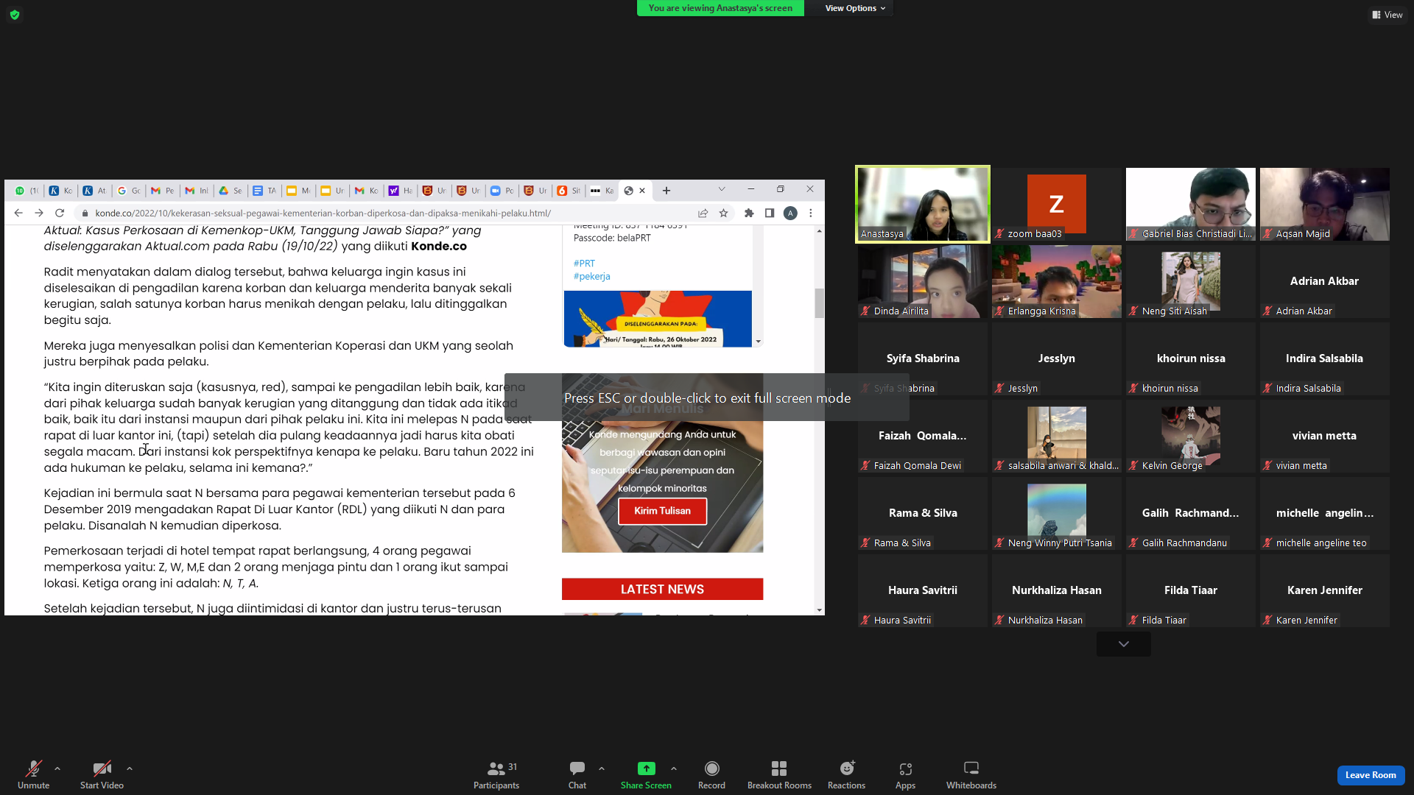
Task: Select Gabriel Bias Christiadi's video thumbnail
Action: point(1190,204)
